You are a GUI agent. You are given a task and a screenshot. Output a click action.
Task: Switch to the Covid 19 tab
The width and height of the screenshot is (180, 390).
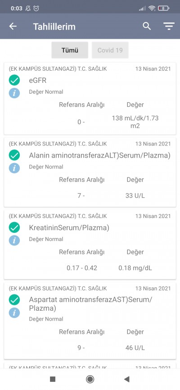click(x=110, y=50)
